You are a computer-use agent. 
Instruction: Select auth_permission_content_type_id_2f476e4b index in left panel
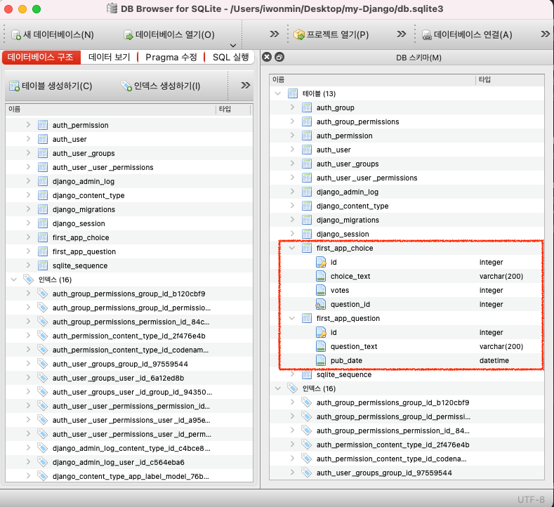[x=129, y=336]
